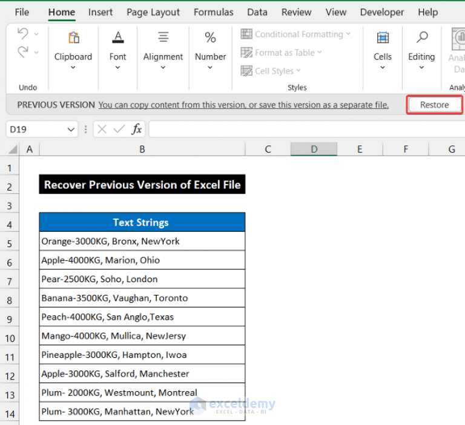The image size is (465, 425).
Task: Select column F header
Action: click(x=406, y=149)
